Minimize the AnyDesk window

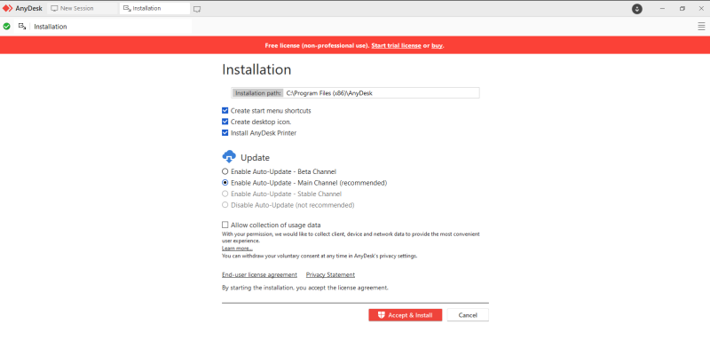click(x=662, y=9)
